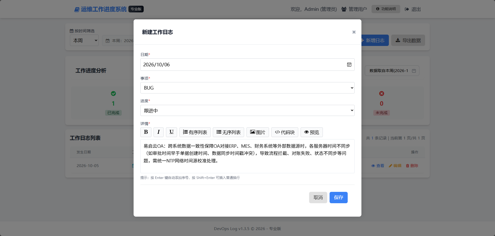Click the 日期 date input field
This screenshot has height=236, width=495.
[x=247, y=65]
